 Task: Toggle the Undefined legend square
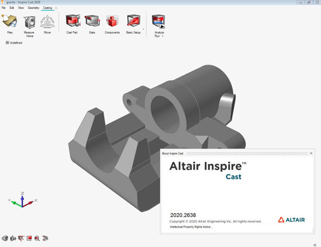coord(7,43)
